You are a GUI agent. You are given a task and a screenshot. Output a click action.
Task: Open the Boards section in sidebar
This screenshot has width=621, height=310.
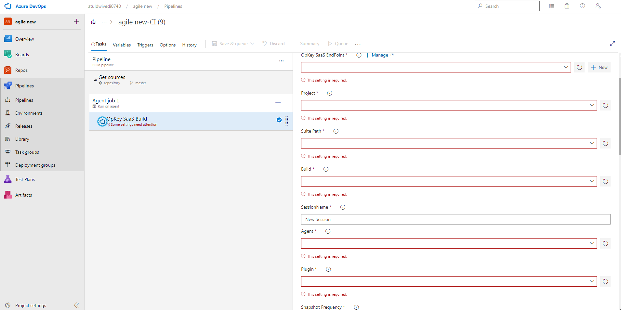click(x=22, y=55)
